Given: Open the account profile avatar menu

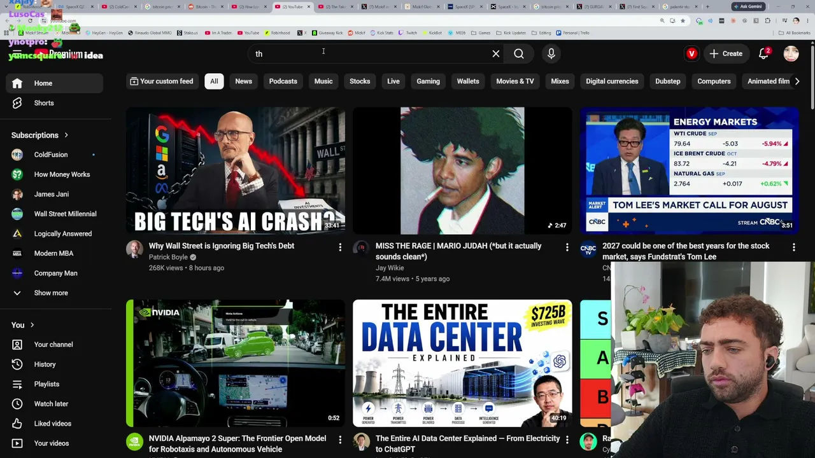Looking at the screenshot, I should point(791,54).
